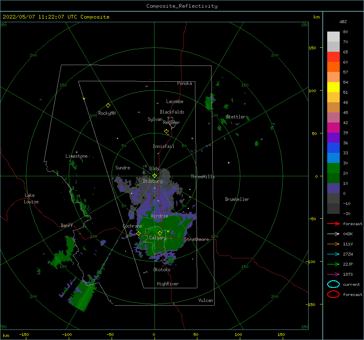Click the RedDeer city label

[x=171, y=122]
